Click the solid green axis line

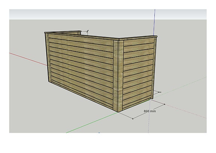92,123
